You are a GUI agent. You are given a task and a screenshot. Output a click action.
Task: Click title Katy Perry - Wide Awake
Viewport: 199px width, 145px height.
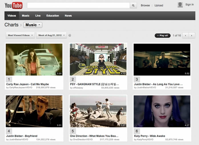point(150,136)
